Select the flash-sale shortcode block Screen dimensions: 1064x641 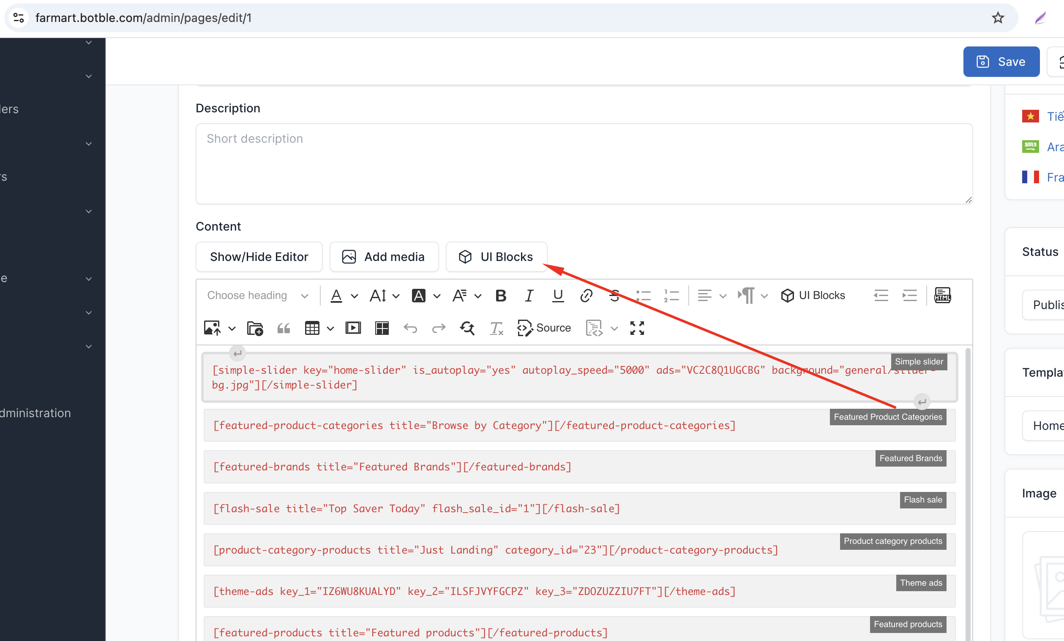pos(579,508)
